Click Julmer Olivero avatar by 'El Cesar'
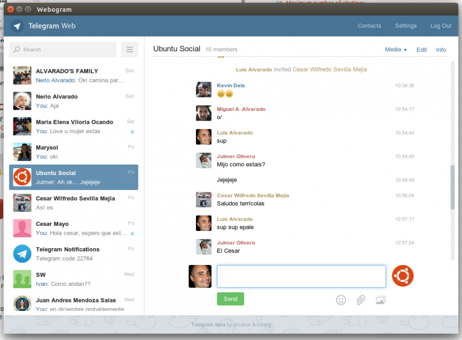 (204, 247)
